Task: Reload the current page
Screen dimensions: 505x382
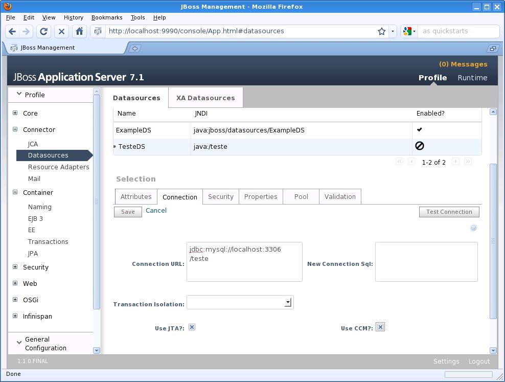Action: coord(43,31)
